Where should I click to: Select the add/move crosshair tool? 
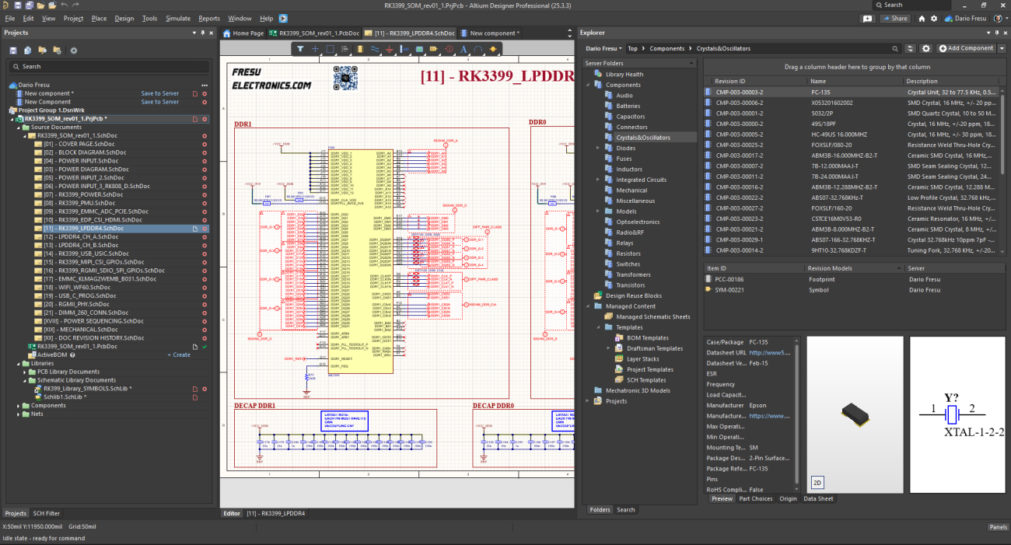(315, 49)
